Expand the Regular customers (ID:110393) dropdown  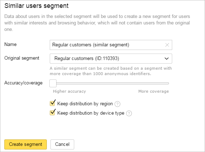point(111,59)
